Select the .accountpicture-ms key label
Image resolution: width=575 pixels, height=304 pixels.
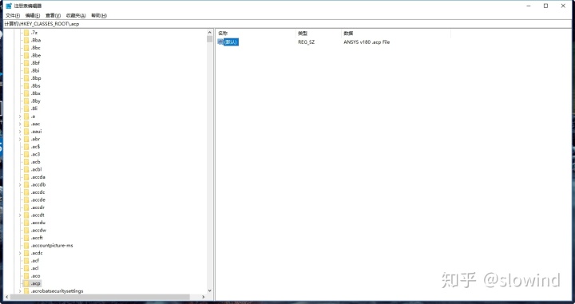[52, 246]
